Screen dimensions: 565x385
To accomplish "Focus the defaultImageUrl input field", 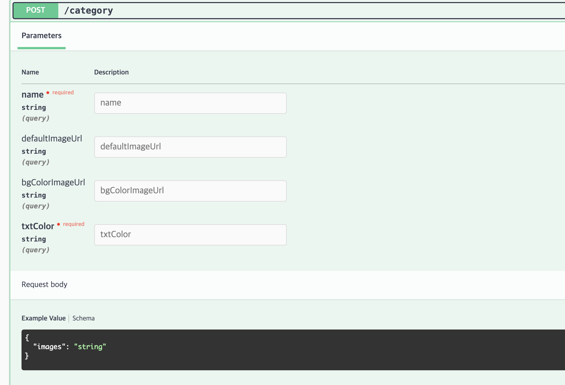I will click(191, 147).
